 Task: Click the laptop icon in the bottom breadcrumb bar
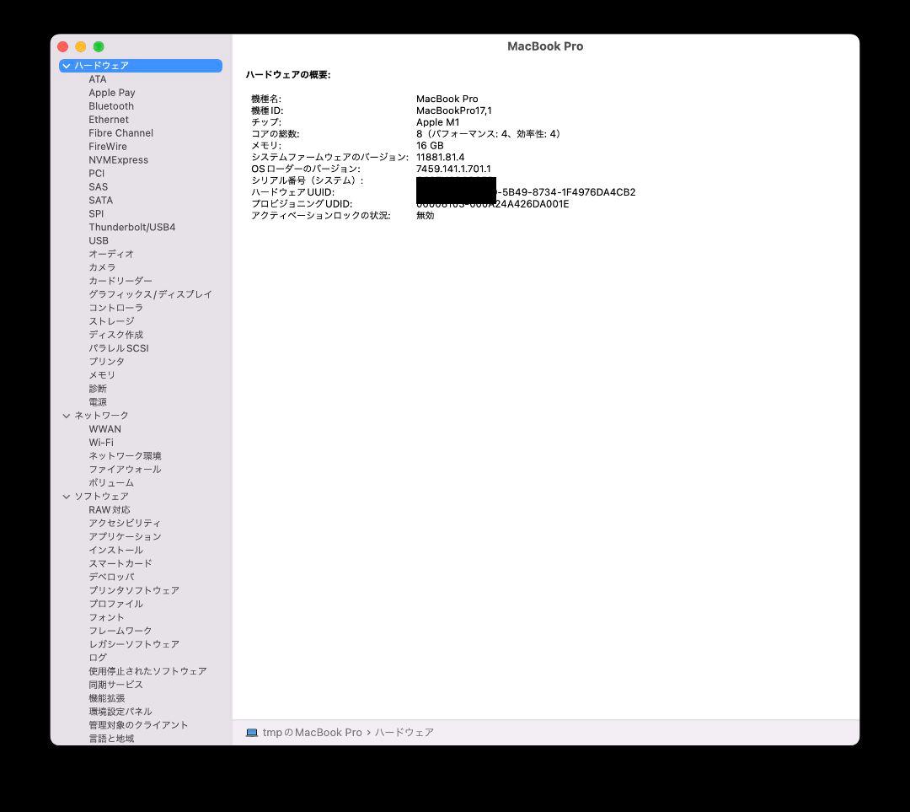point(251,732)
